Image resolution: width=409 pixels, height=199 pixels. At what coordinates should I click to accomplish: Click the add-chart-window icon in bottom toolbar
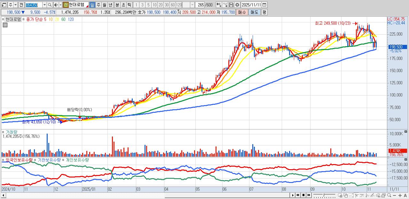pyautogui.click(x=340, y=195)
